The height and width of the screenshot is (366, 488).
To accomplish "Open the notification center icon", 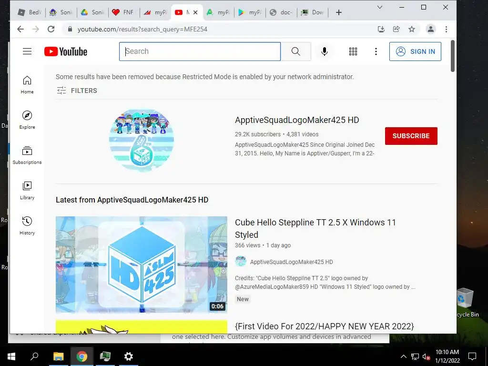I will click(472, 356).
